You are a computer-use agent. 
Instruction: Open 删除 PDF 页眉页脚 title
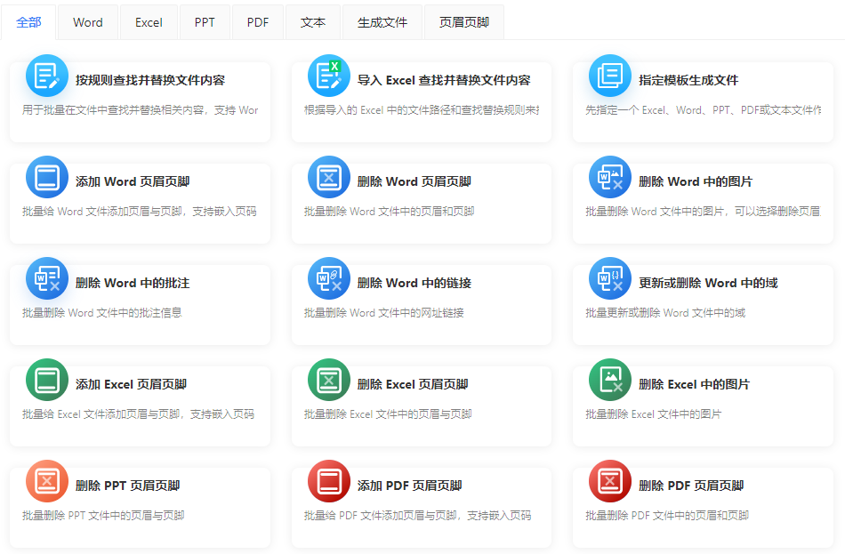(691, 486)
